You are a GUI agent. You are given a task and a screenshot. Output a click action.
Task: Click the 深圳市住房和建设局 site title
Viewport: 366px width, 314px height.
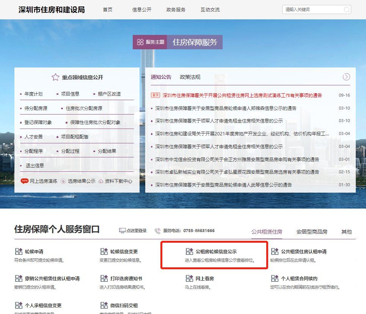pos(52,9)
